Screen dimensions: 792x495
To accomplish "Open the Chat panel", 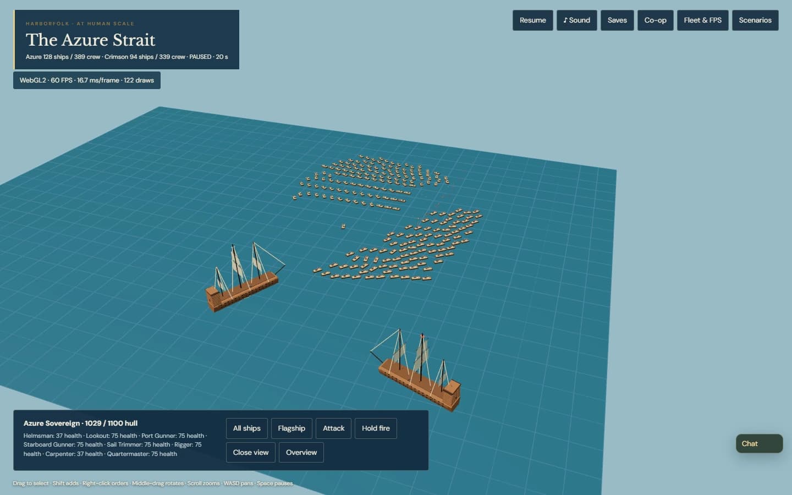I will pyautogui.click(x=759, y=444).
